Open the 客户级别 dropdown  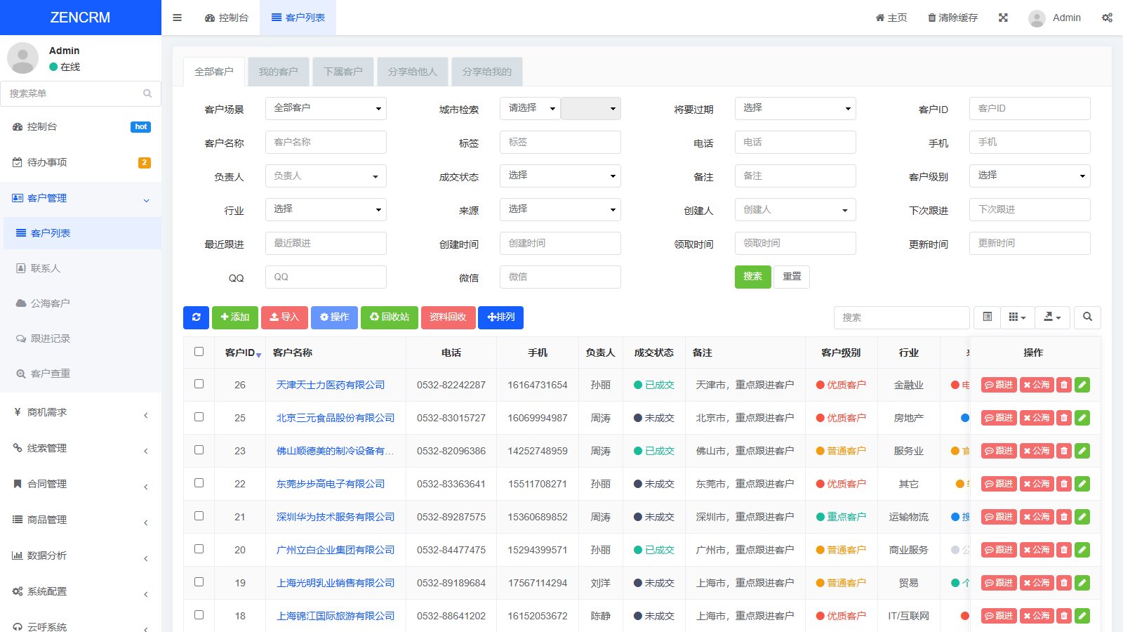point(1030,176)
